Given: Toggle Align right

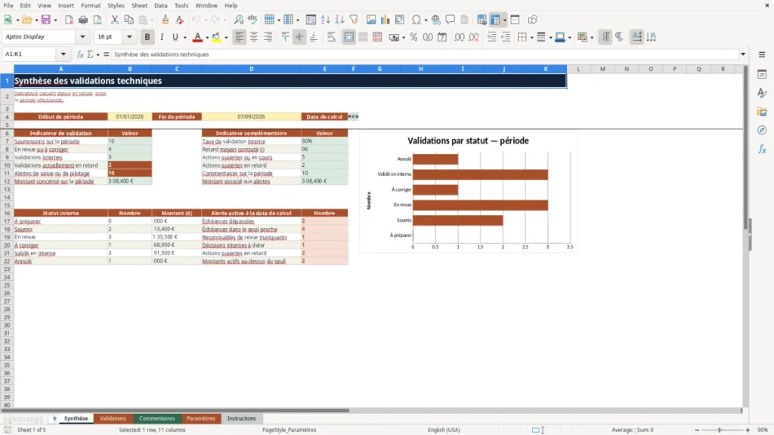Looking at the screenshot, I should click(x=268, y=37).
